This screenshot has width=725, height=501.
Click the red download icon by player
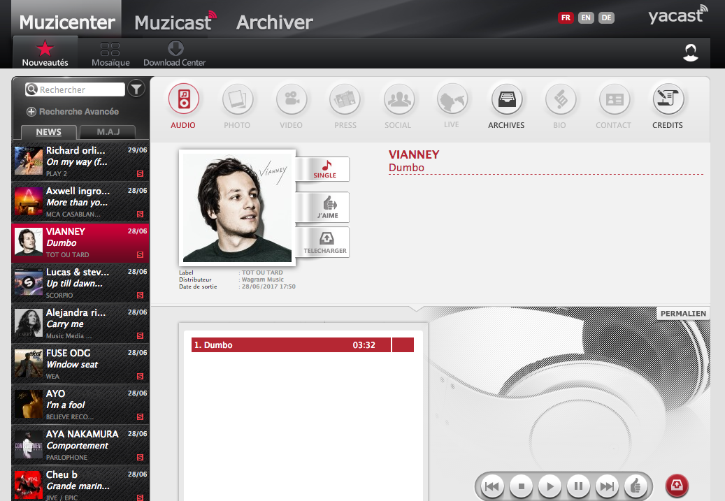676,485
